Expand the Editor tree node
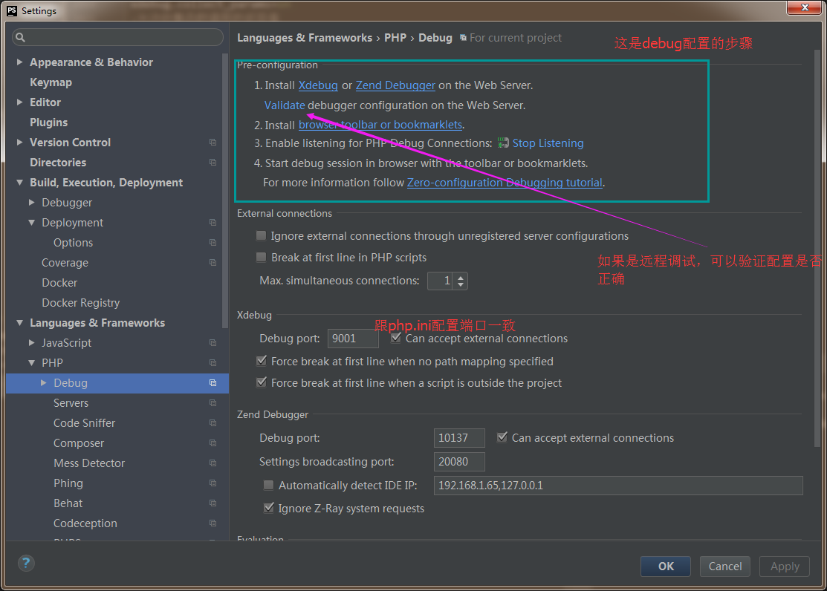The image size is (827, 591). 19,102
